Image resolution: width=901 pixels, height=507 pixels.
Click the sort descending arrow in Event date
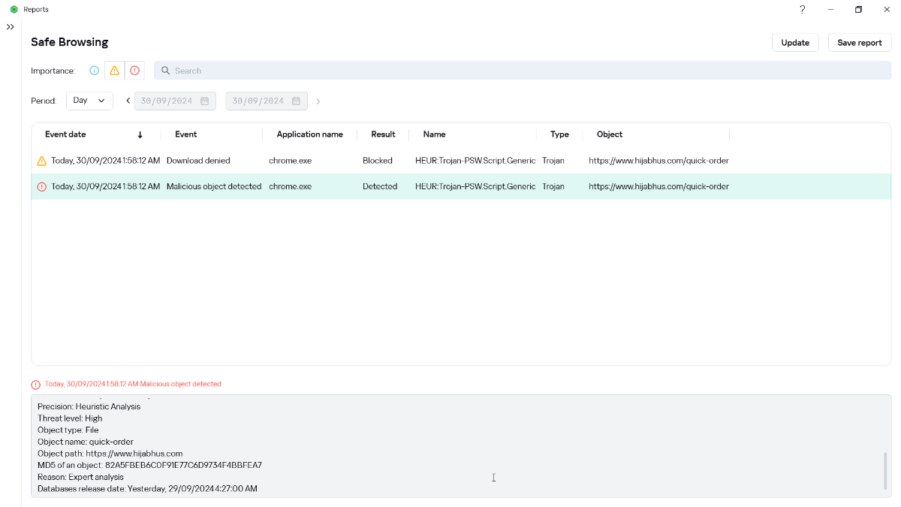click(x=140, y=135)
